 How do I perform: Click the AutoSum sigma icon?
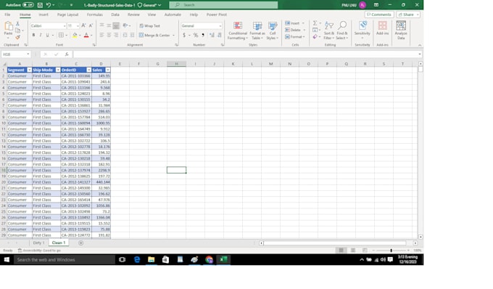pyautogui.click(x=315, y=23)
